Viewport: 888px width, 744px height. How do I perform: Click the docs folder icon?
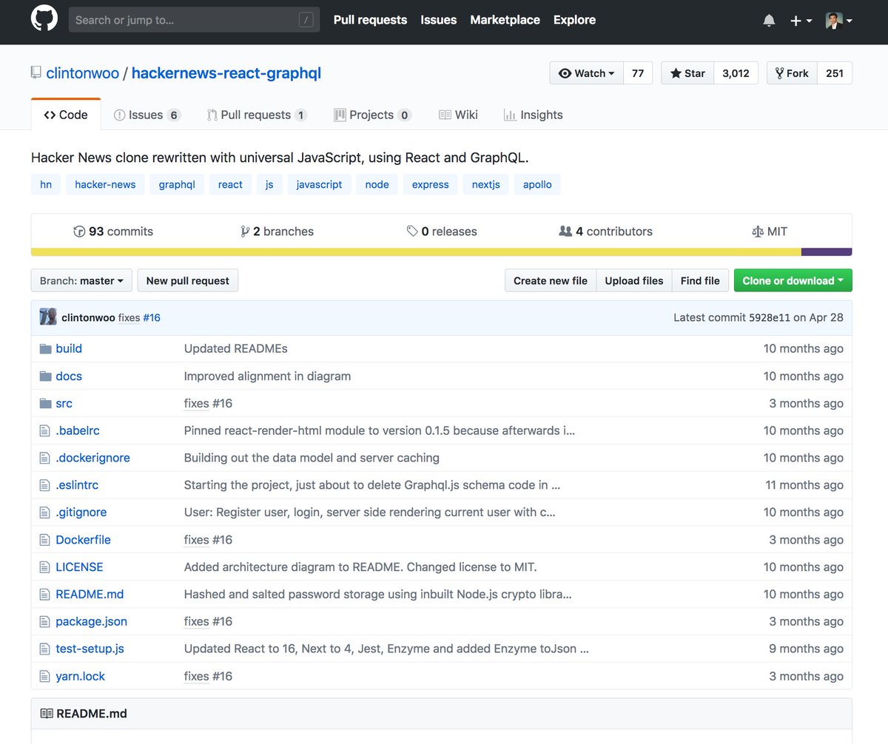45,376
